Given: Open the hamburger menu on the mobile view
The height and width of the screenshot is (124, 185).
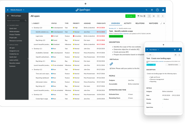Looking at the screenshot, I should tap(147, 50).
